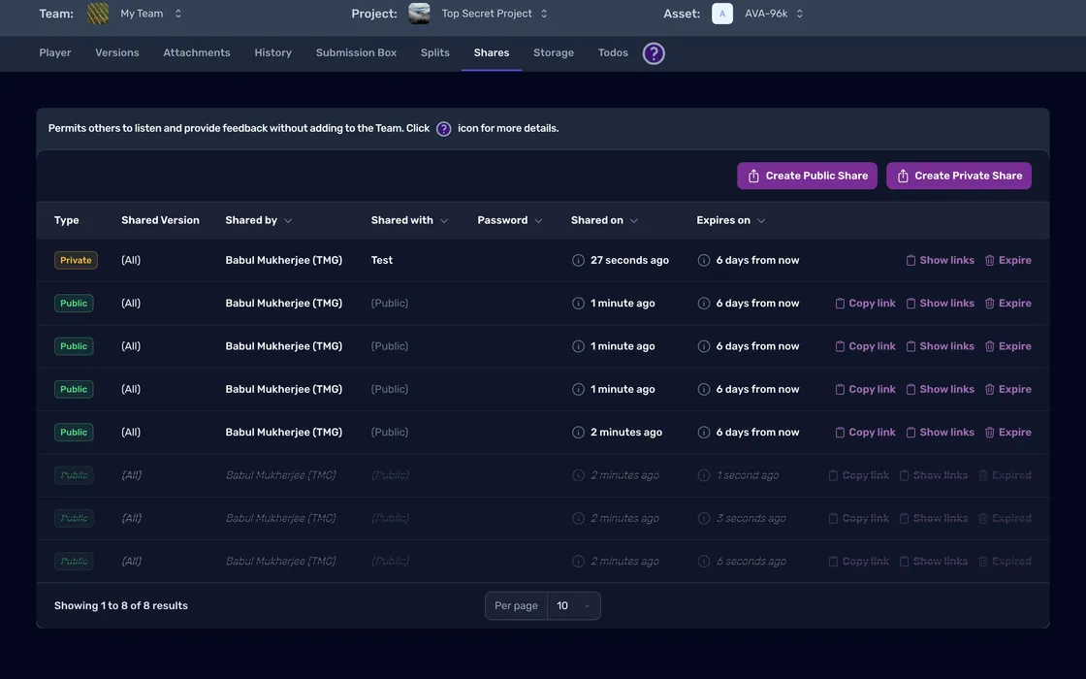Click the info icon beside '27 seconds ago'
Image resolution: width=1086 pixels, height=679 pixels.
point(578,260)
